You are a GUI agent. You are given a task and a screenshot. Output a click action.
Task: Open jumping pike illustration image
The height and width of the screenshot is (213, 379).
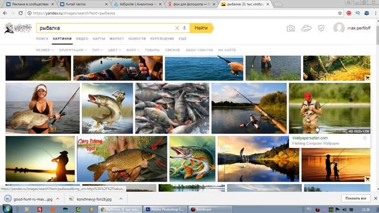click(107, 108)
